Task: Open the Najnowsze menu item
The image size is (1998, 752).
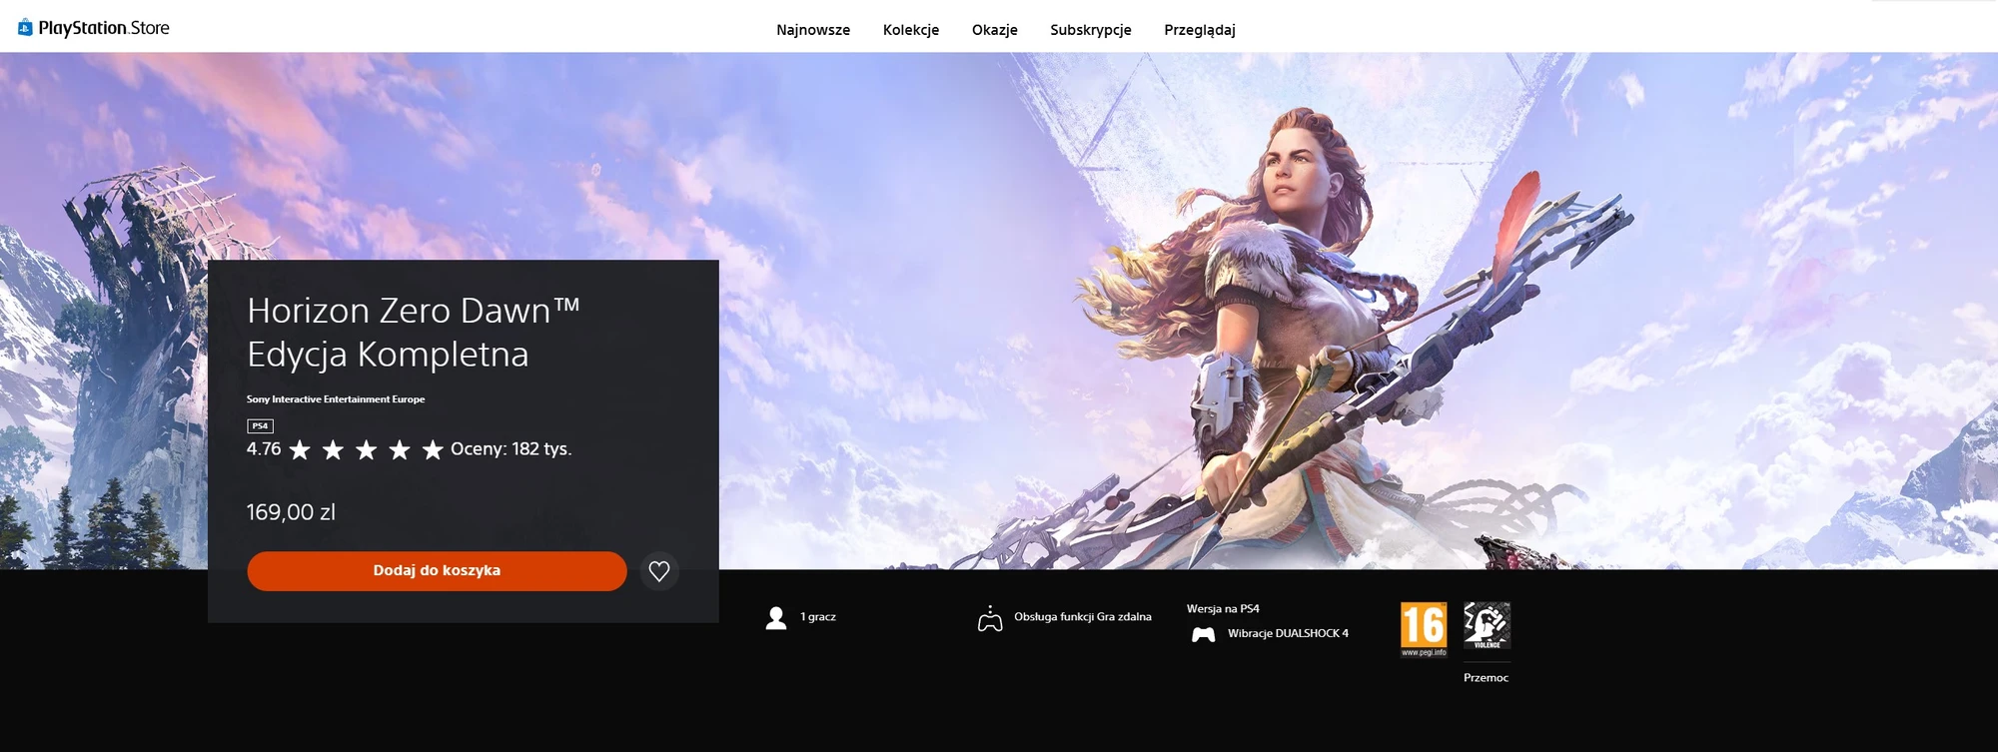Action: 813,30
